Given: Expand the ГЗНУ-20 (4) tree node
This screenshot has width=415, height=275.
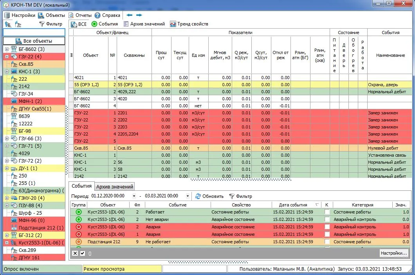Looking at the screenshot, I should (x=7, y=198).
